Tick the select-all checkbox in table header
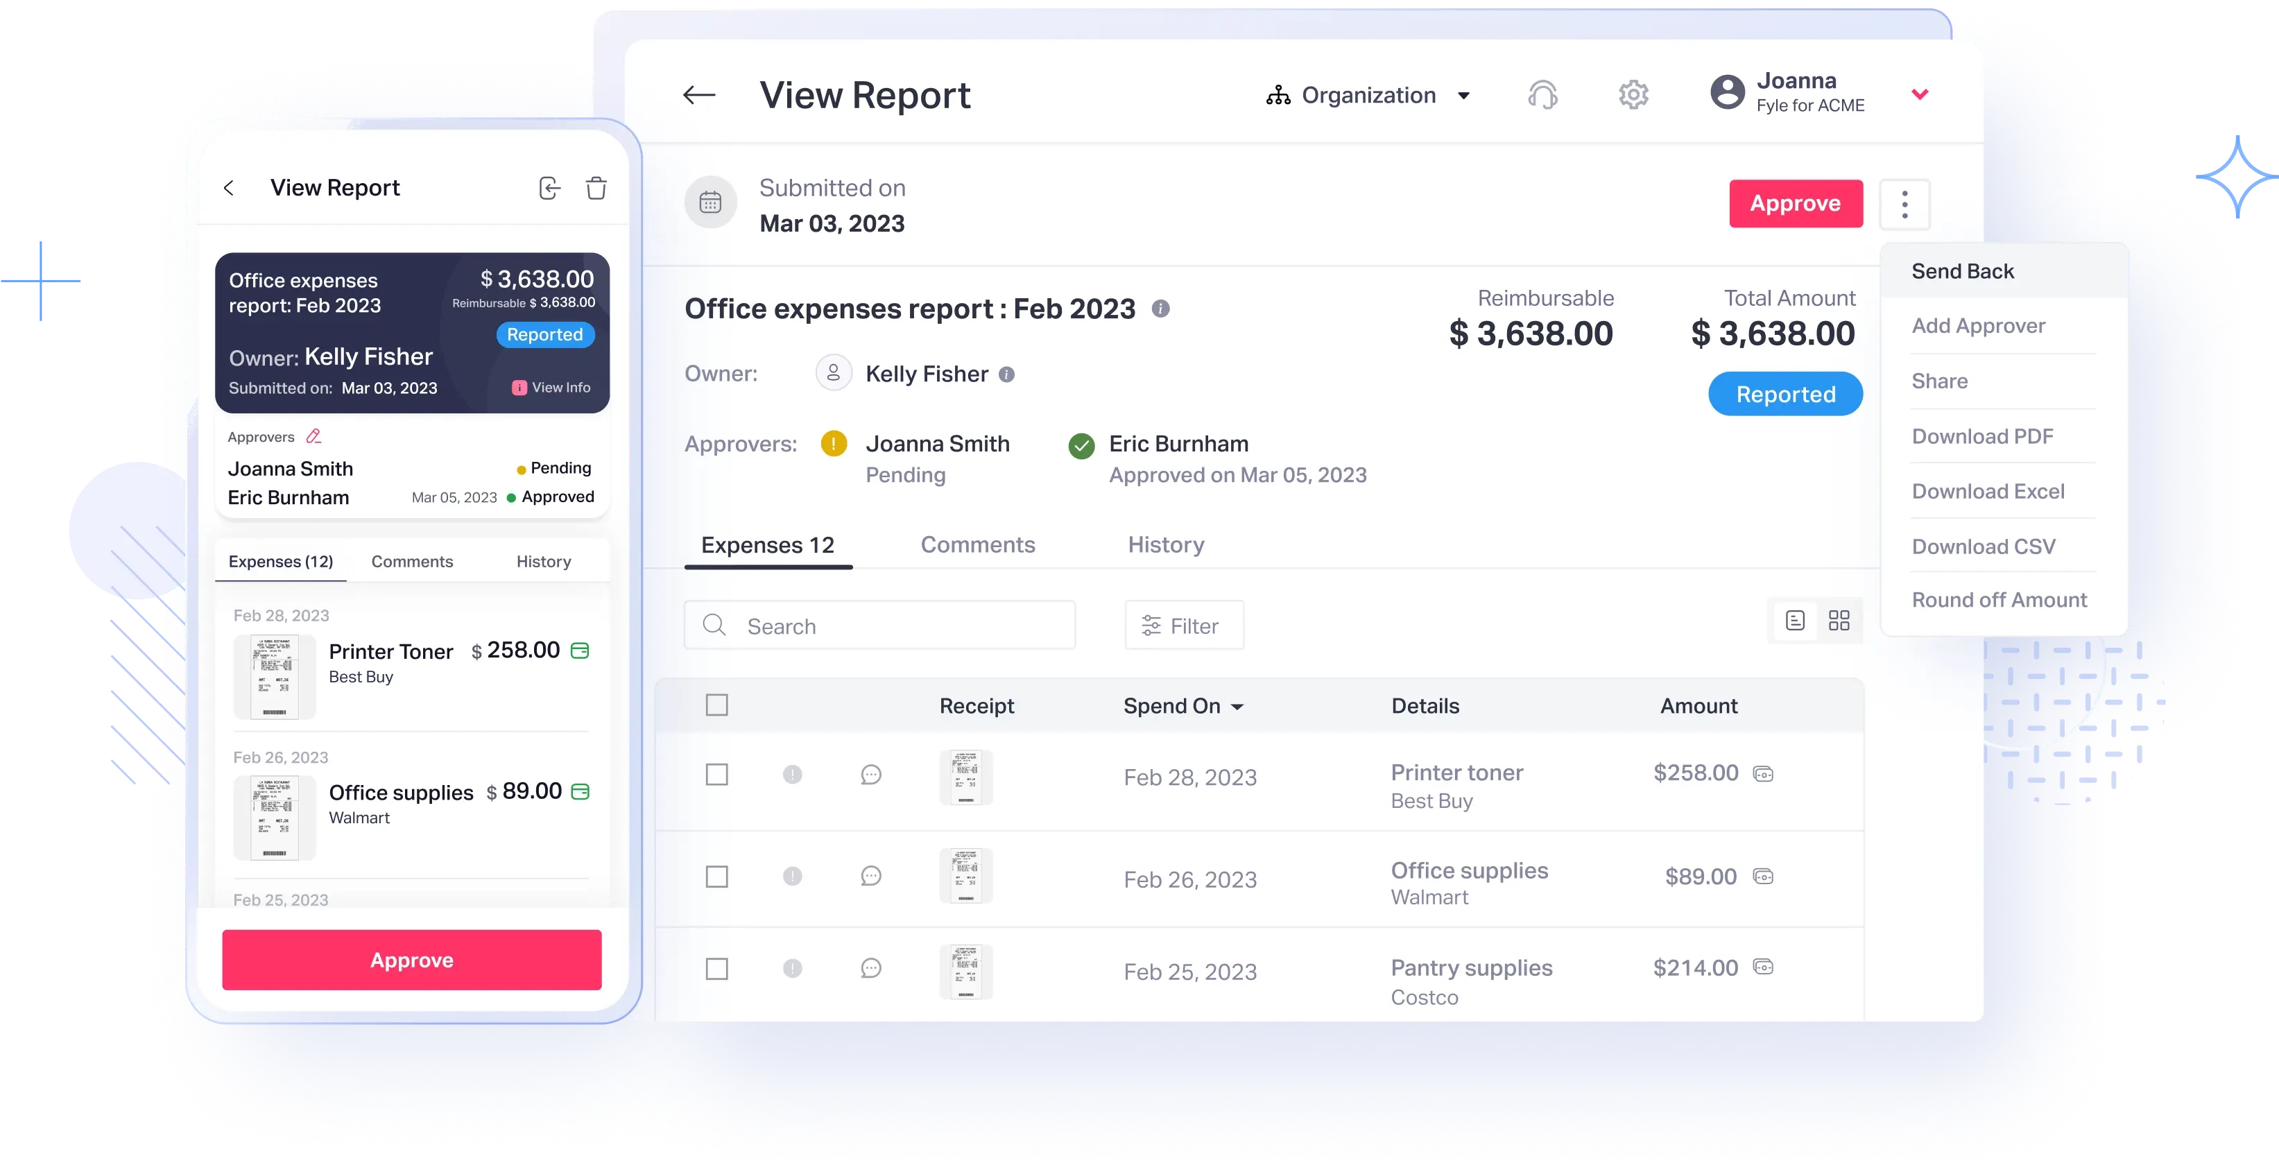Screen dimensions: 2279x1172 coord(716,705)
